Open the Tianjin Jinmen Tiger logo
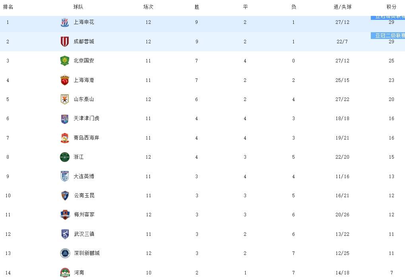Image resolution: width=405 pixels, height=280 pixels. click(x=64, y=119)
